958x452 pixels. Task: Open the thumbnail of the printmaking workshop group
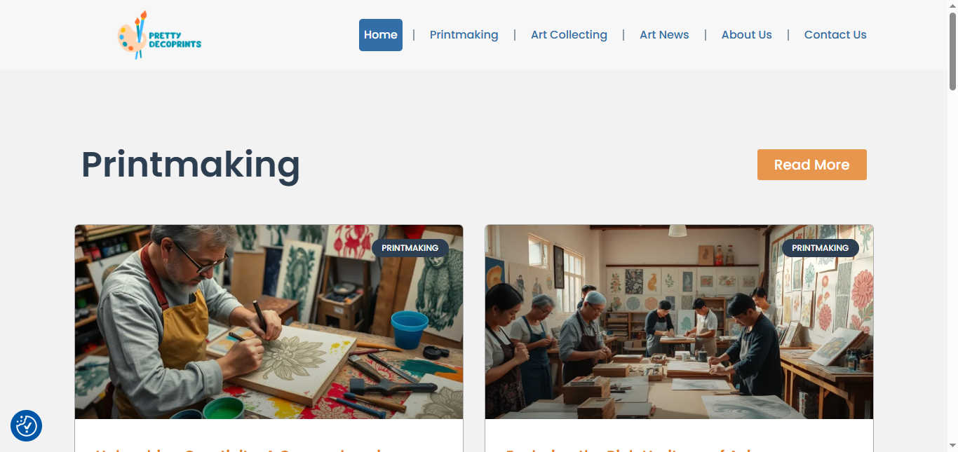tap(679, 322)
